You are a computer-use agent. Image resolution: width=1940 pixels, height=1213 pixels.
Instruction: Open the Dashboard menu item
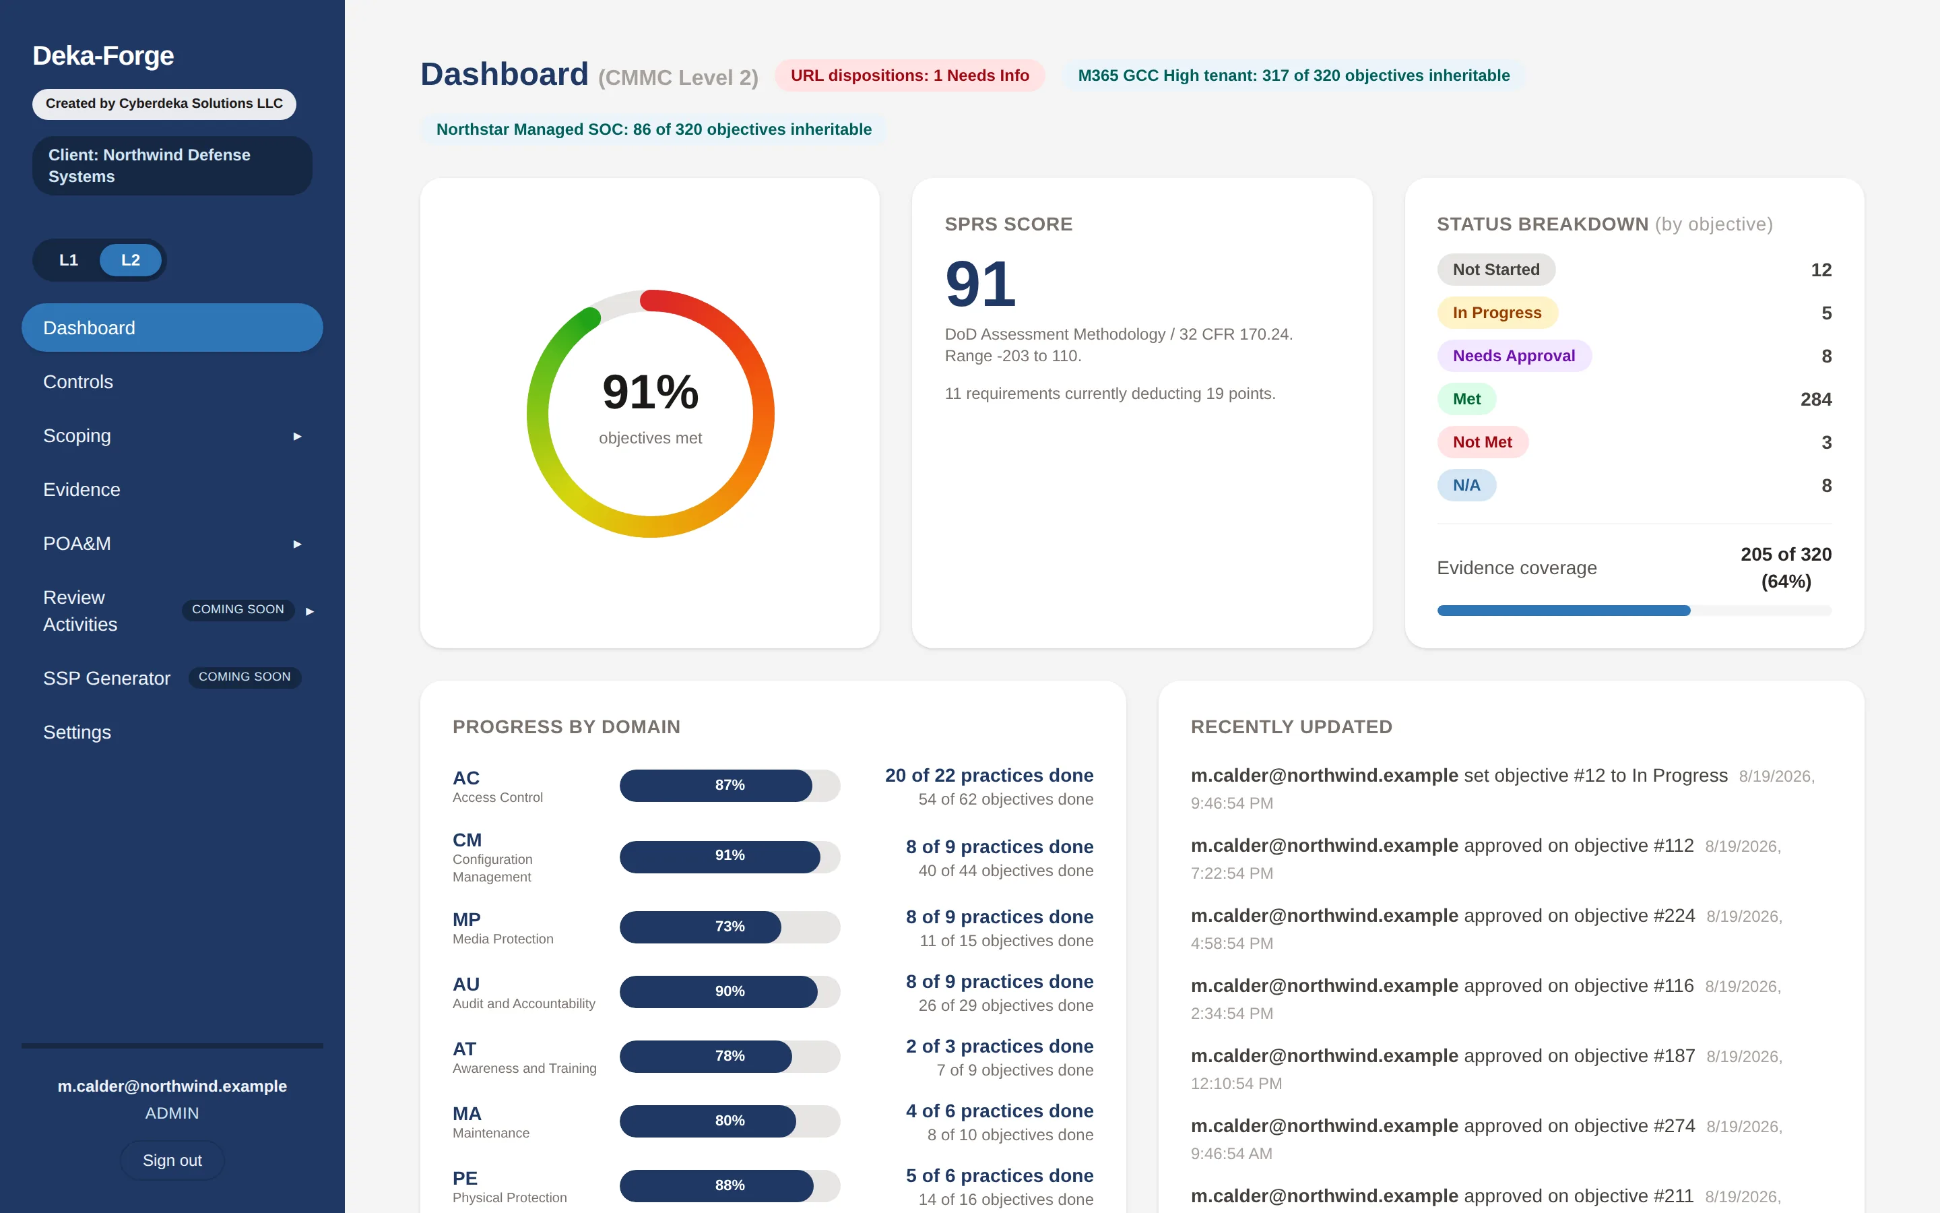172,328
